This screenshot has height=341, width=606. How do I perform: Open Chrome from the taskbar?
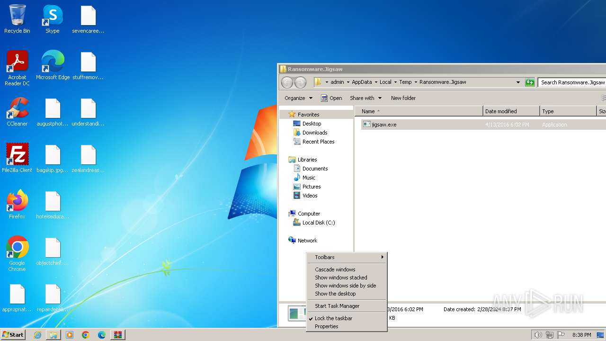[86, 335]
